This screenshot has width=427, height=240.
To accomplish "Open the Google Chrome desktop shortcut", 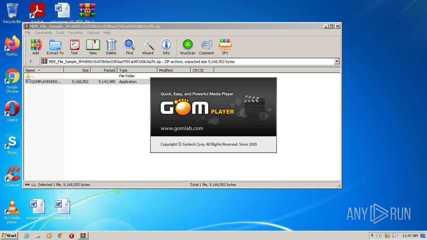I will coord(12,81).
